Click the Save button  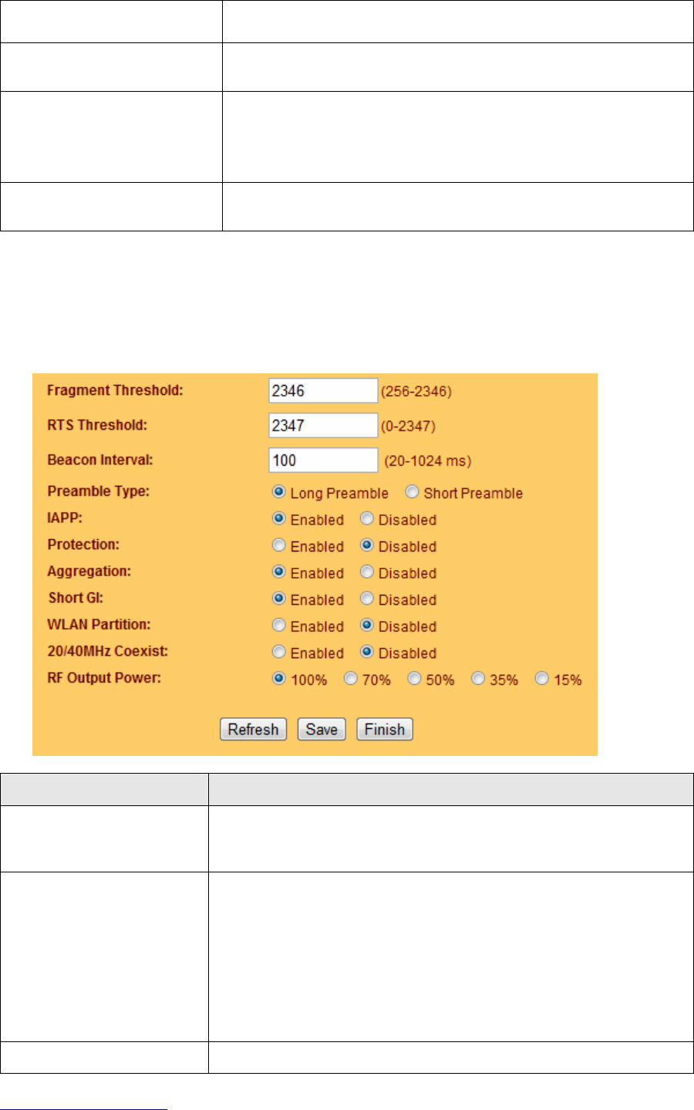[x=322, y=730]
